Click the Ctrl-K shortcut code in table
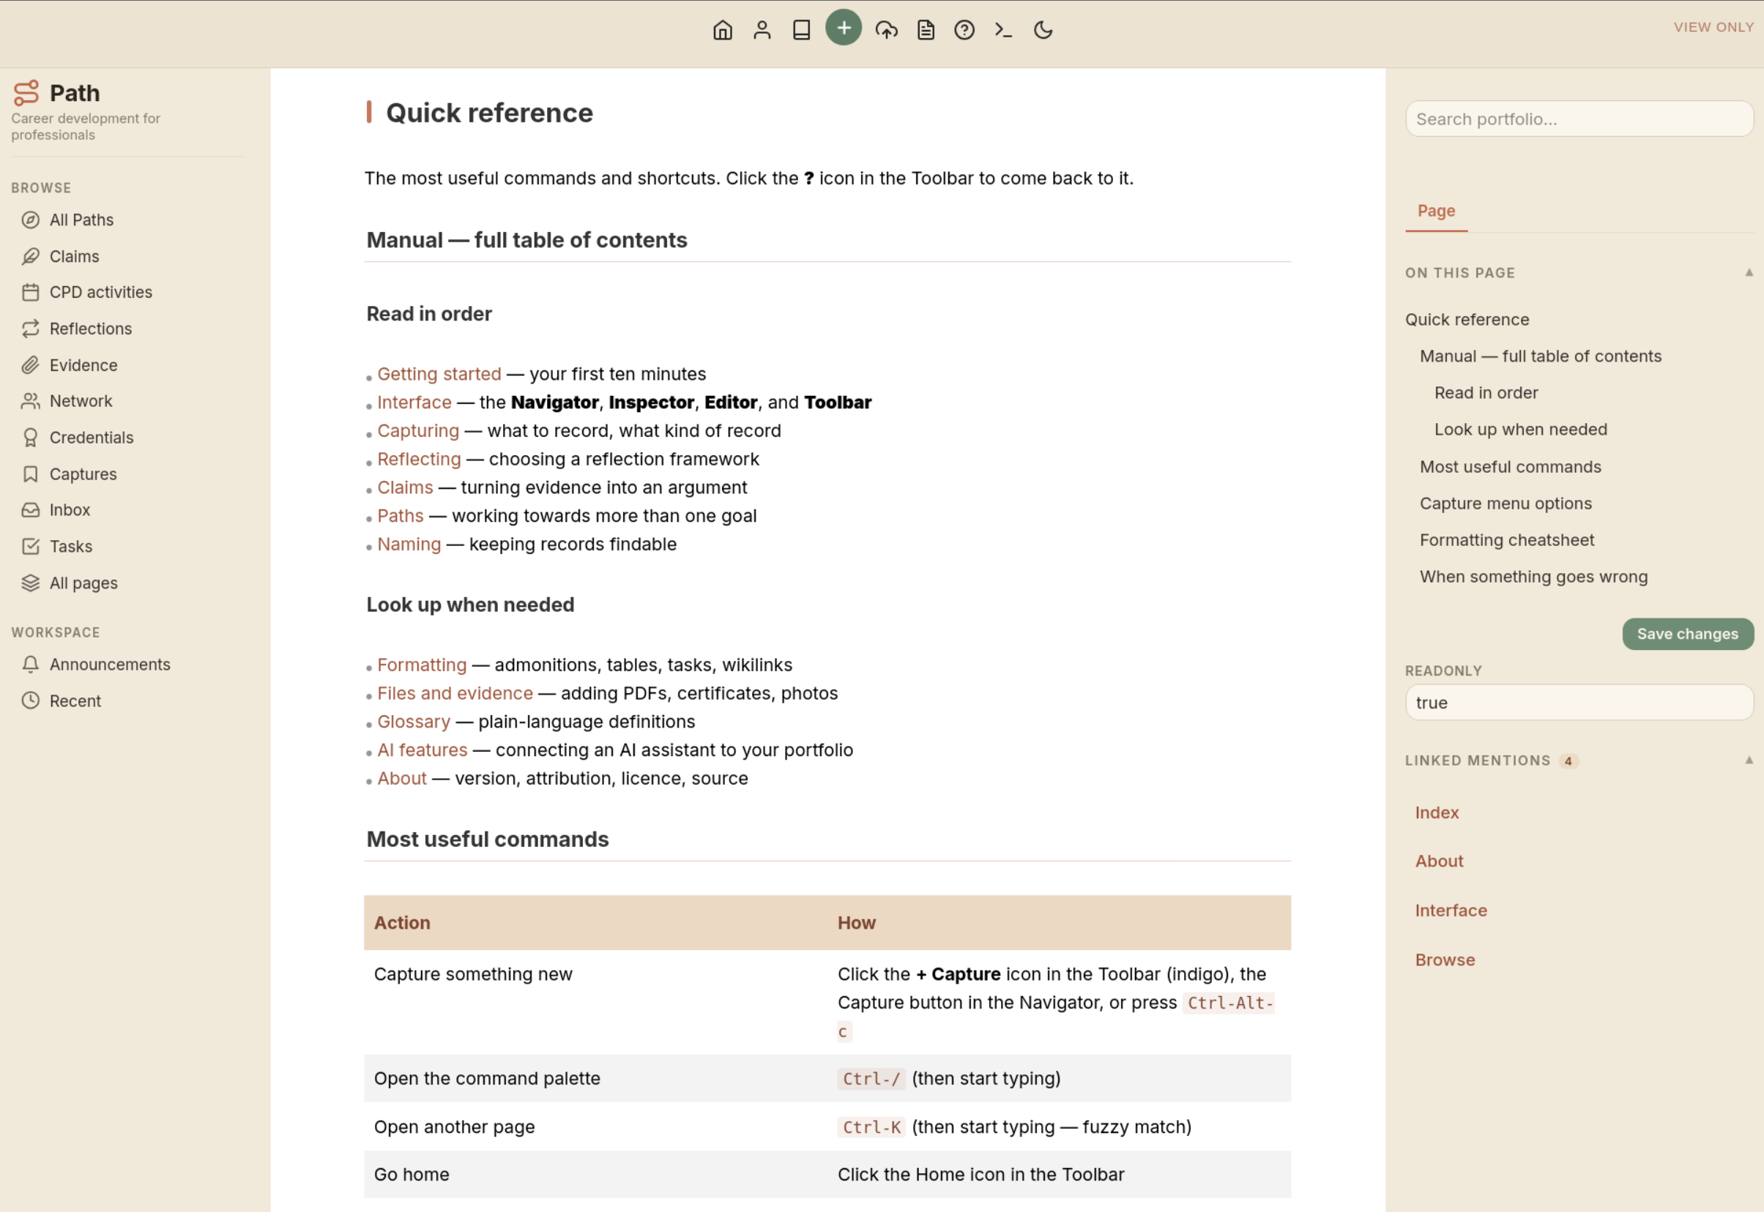This screenshot has width=1764, height=1212. pyautogui.click(x=871, y=1127)
